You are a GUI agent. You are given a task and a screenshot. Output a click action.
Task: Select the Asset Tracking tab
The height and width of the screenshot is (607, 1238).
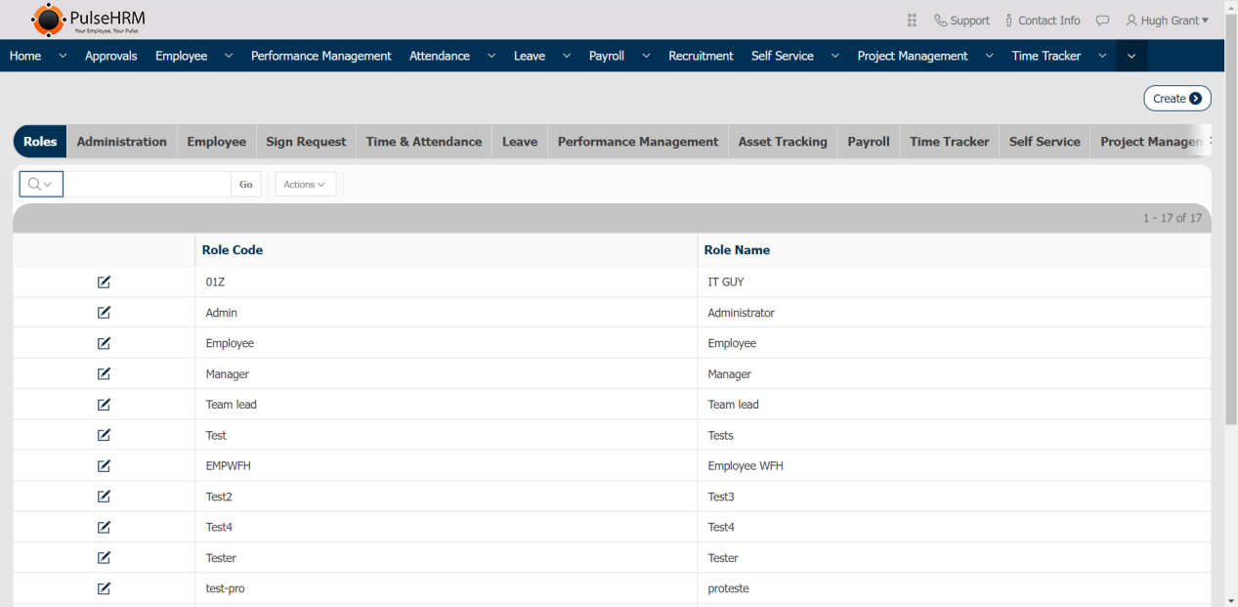782,142
